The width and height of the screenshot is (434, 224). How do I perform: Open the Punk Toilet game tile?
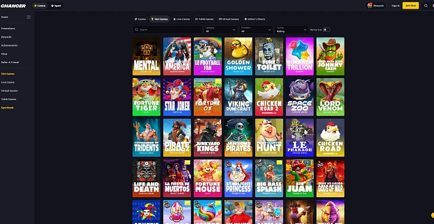coord(269,57)
